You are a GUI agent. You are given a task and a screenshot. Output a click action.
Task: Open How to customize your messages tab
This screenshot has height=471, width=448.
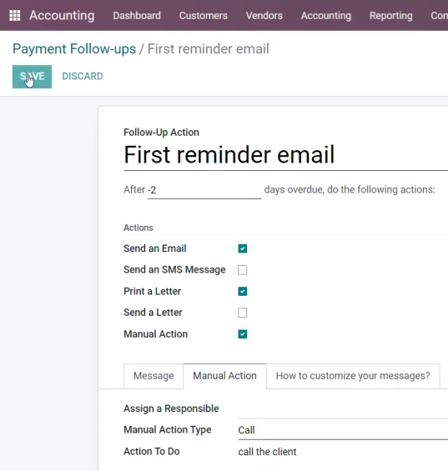coord(353,376)
